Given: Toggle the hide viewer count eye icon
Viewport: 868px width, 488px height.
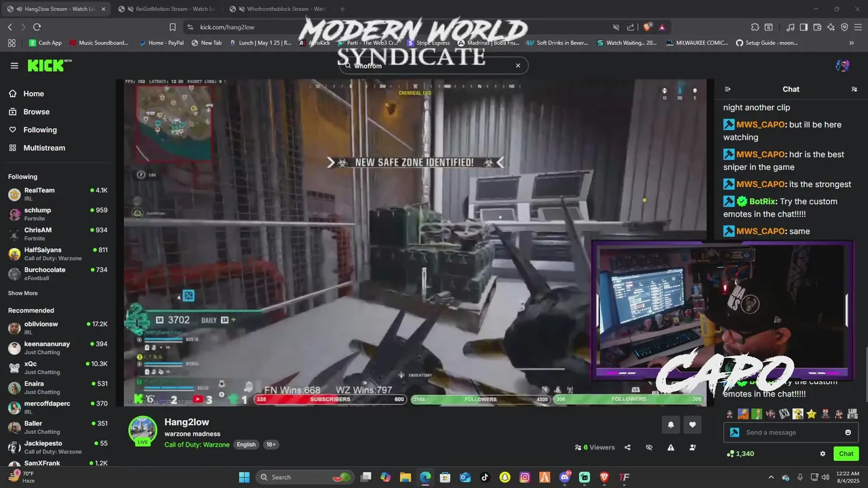Looking at the screenshot, I should point(649,447).
